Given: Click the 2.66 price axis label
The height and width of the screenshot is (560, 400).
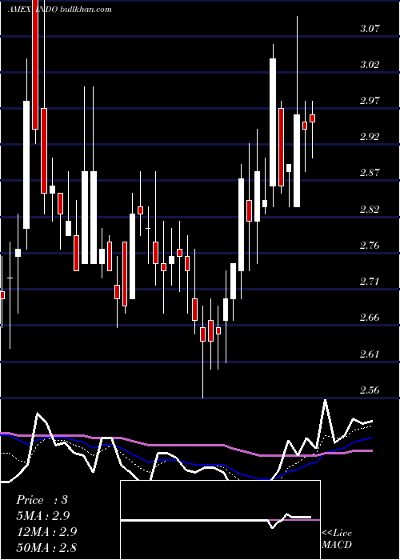Looking at the screenshot, I should pos(370,318).
